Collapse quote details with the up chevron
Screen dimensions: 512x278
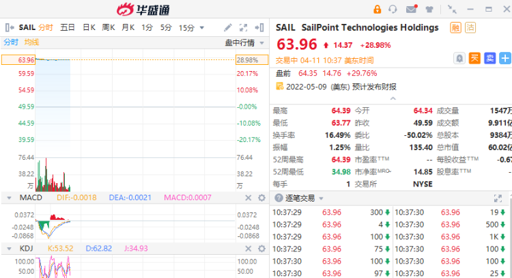coord(392,99)
